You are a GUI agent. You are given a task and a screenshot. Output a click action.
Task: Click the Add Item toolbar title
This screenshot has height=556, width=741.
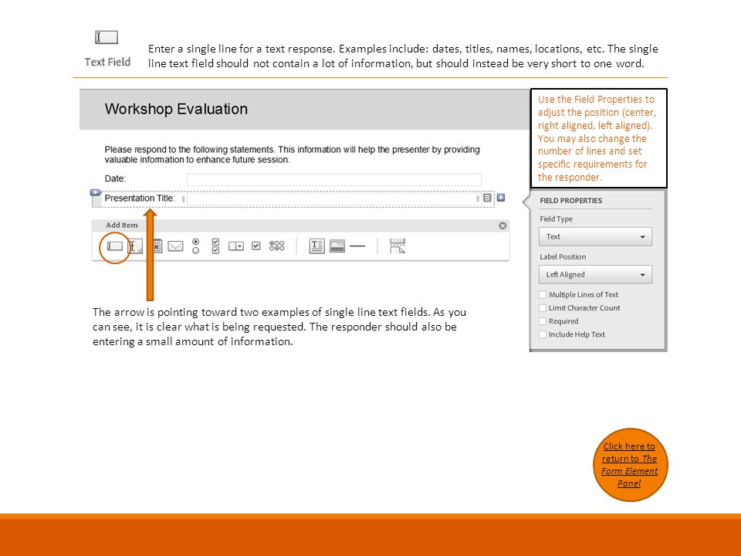coord(122,225)
